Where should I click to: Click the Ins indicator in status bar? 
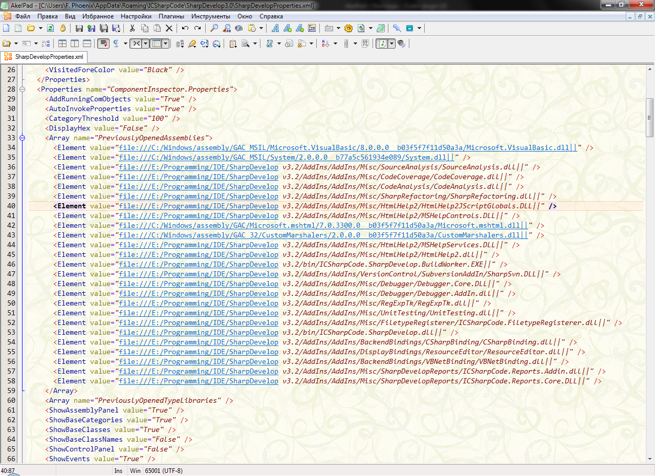tap(118, 470)
